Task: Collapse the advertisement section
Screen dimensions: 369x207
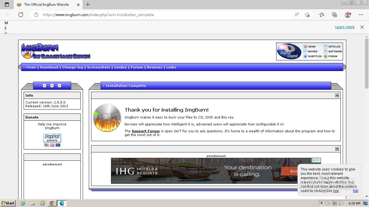Action: 337,149
